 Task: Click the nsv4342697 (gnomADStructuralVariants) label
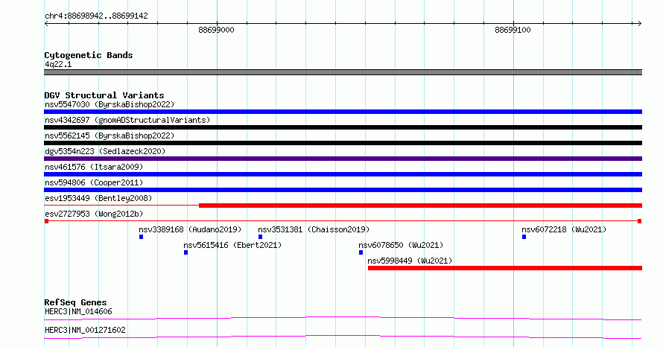(x=127, y=120)
